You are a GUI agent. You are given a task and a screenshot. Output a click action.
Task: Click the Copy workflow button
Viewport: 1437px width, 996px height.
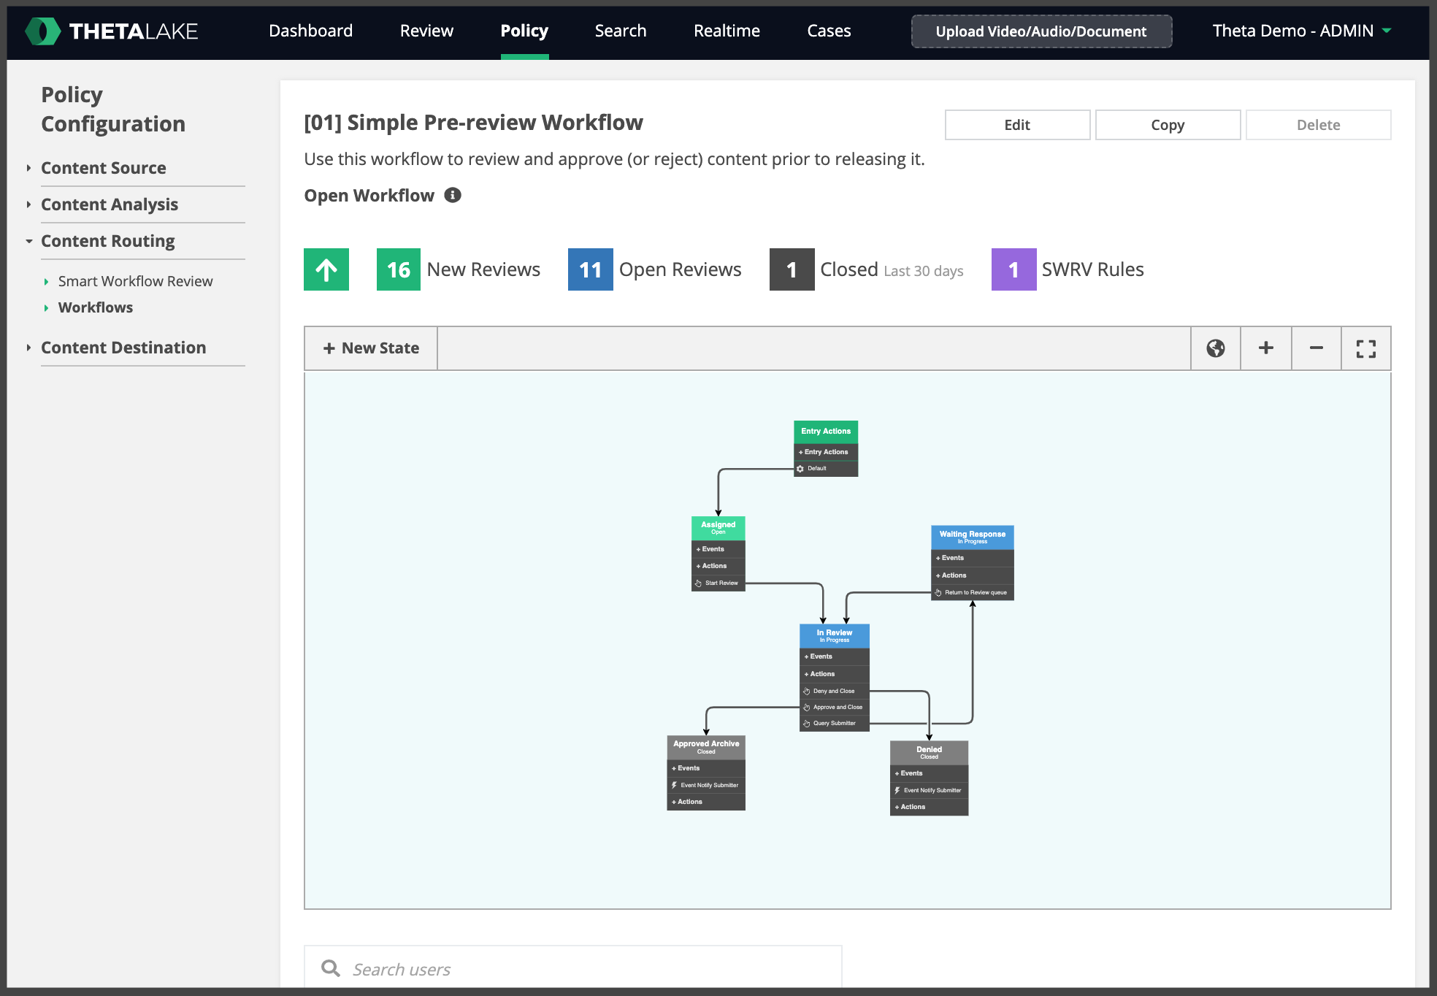click(1168, 125)
